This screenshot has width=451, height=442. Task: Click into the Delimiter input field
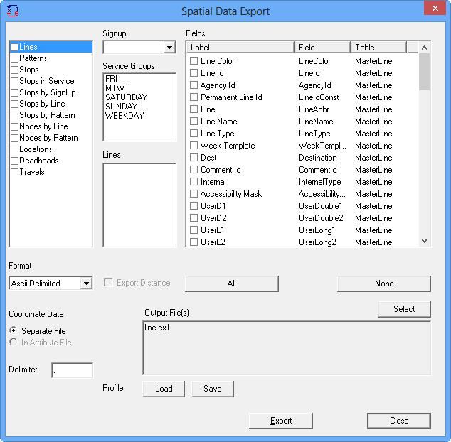[x=72, y=370]
